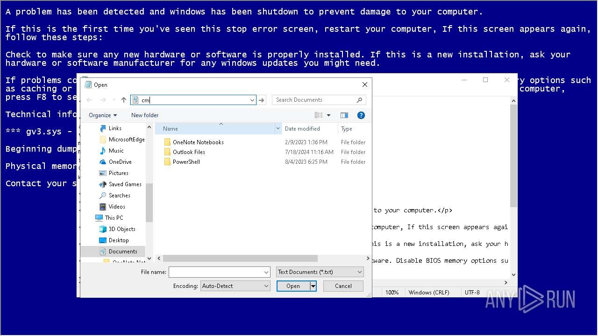The image size is (598, 336).
Task: Click the 100% zoom status entry
Action: [x=392, y=293]
